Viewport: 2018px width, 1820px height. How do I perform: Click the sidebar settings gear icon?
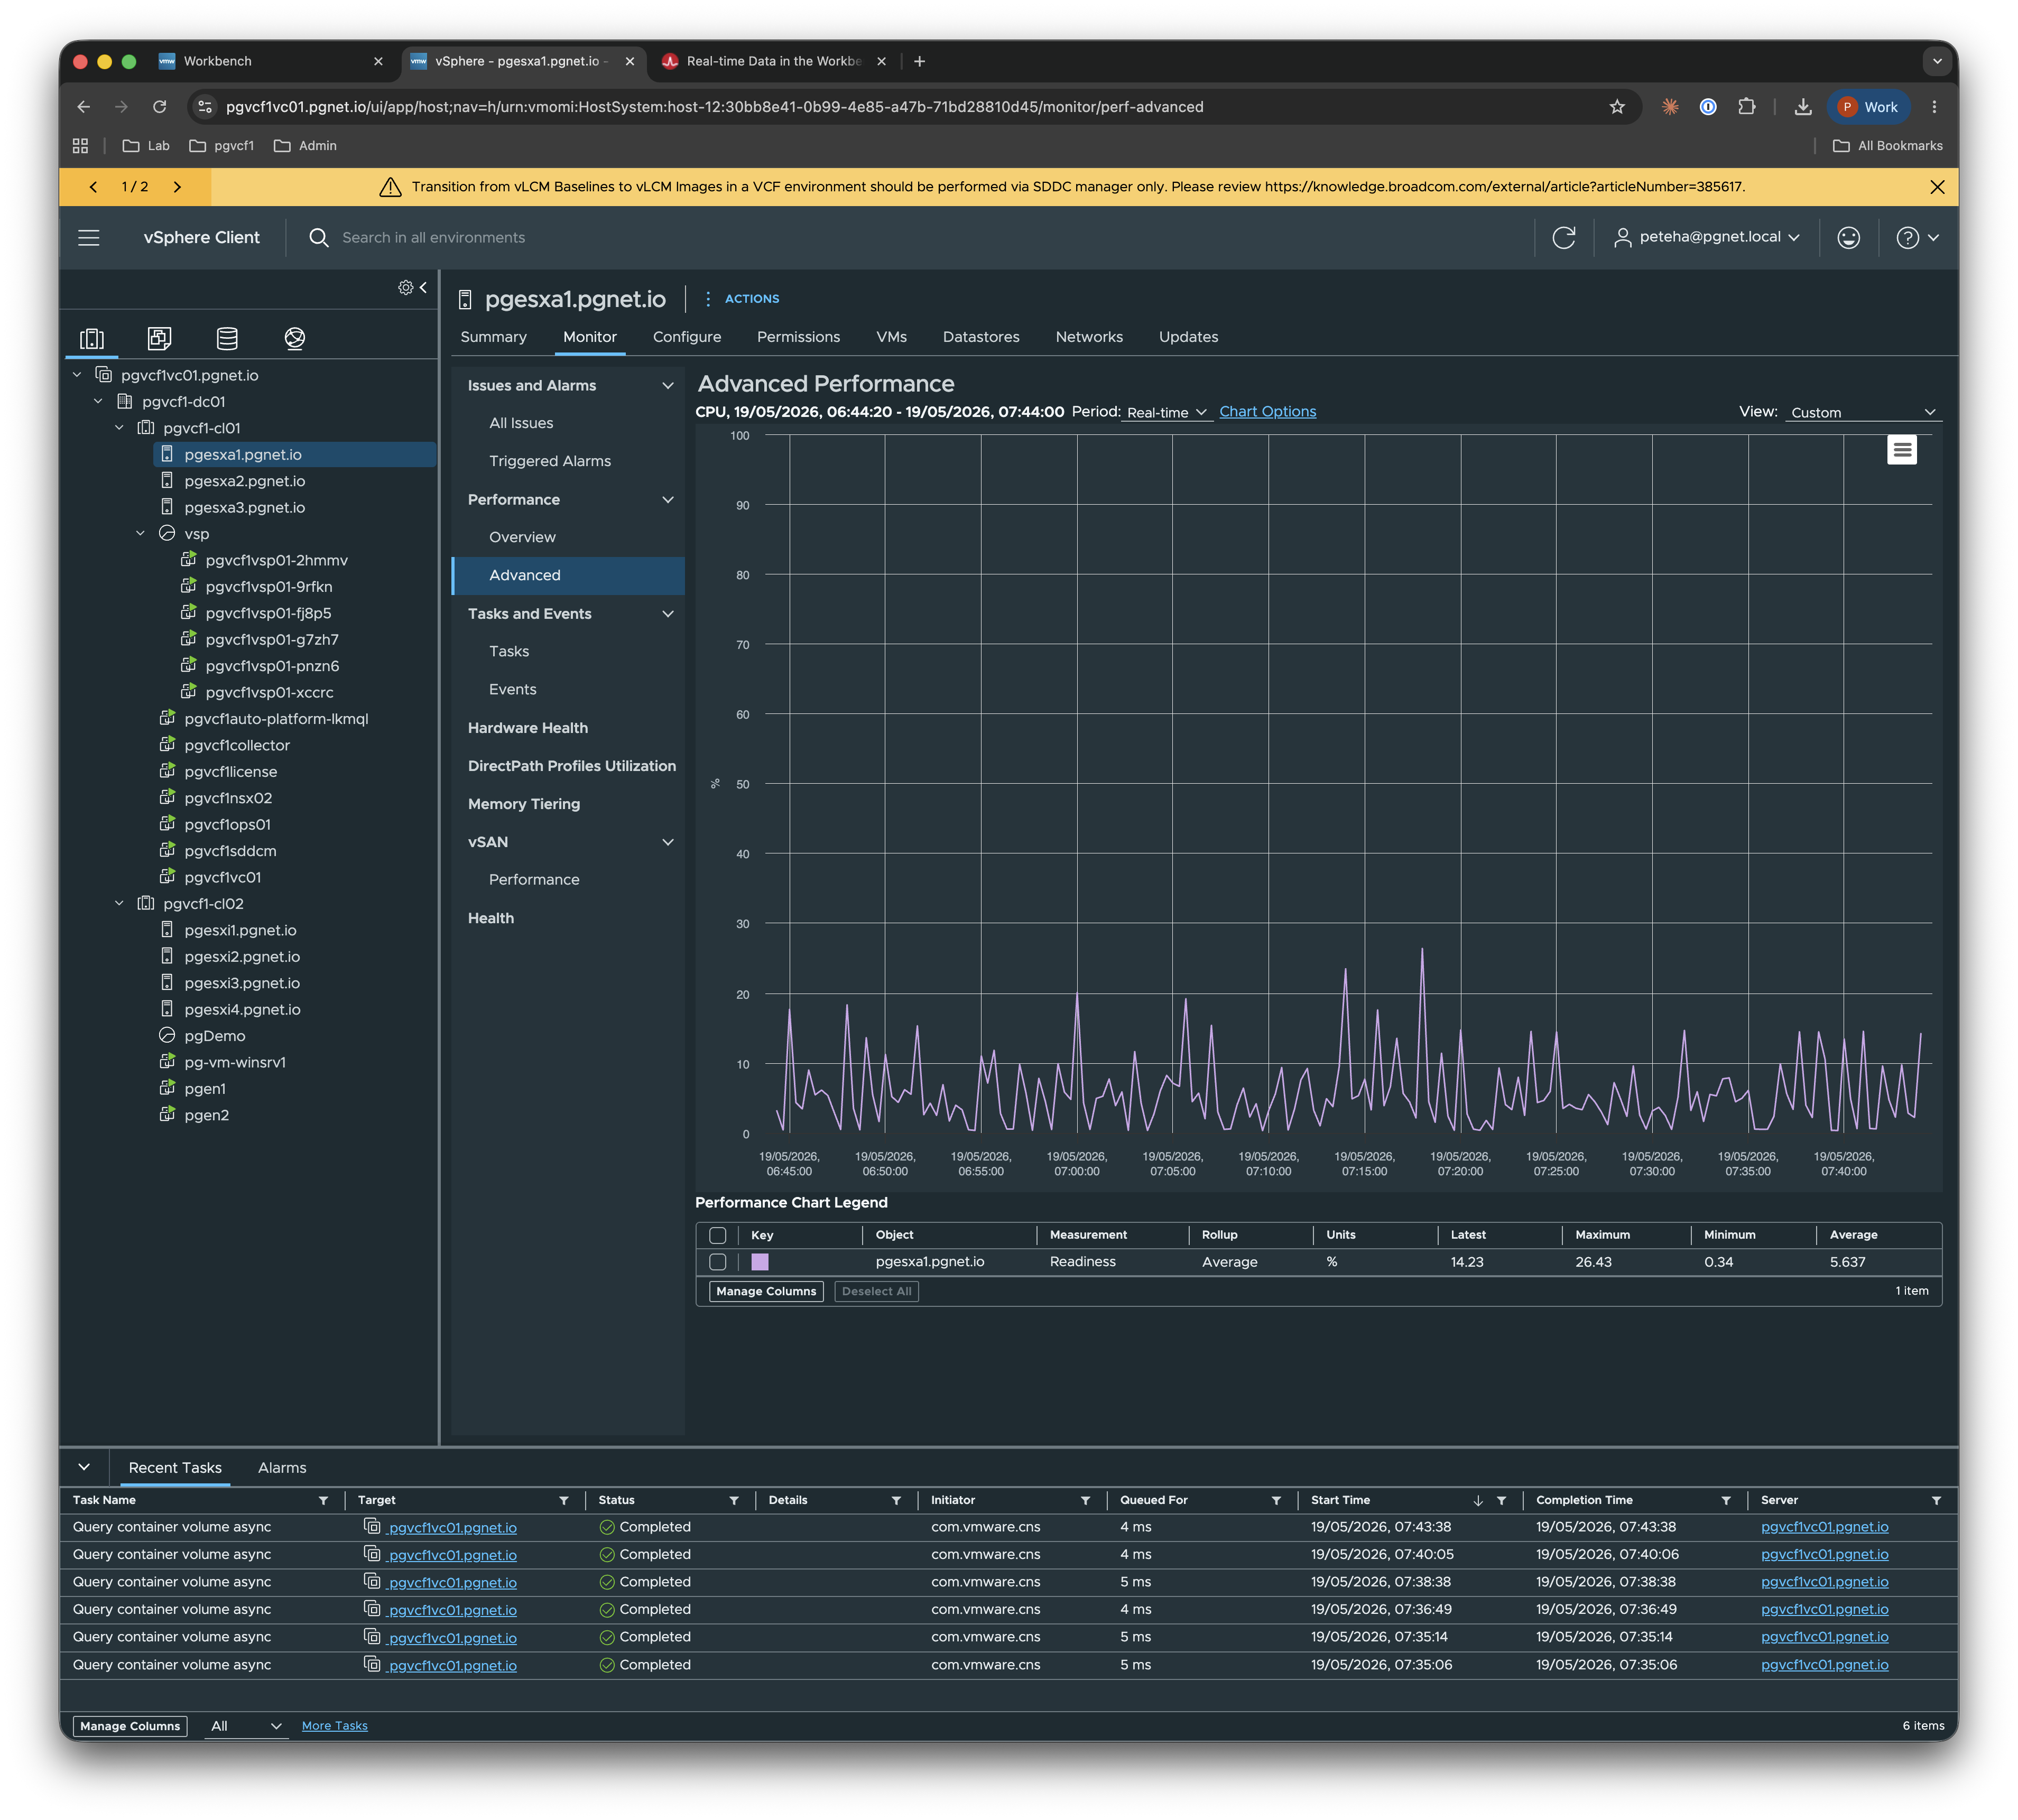click(405, 288)
